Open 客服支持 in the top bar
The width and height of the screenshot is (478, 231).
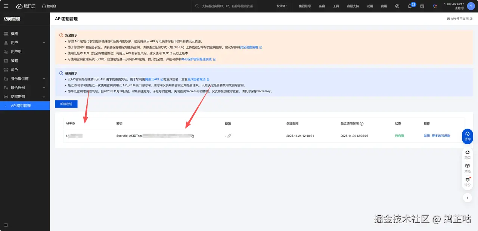click(353, 6)
